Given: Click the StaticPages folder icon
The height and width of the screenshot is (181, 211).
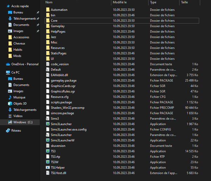Looking at the screenshot, I should pyautogui.click(x=48, y=53).
